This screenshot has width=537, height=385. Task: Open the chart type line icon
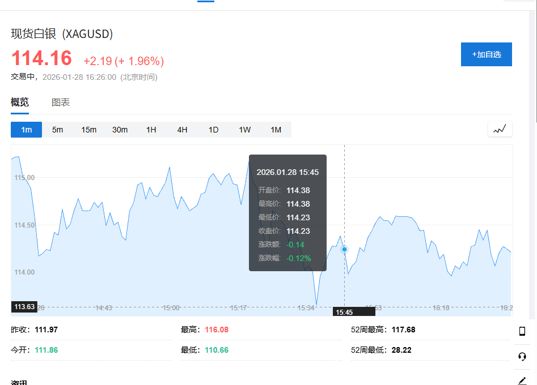click(500, 130)
